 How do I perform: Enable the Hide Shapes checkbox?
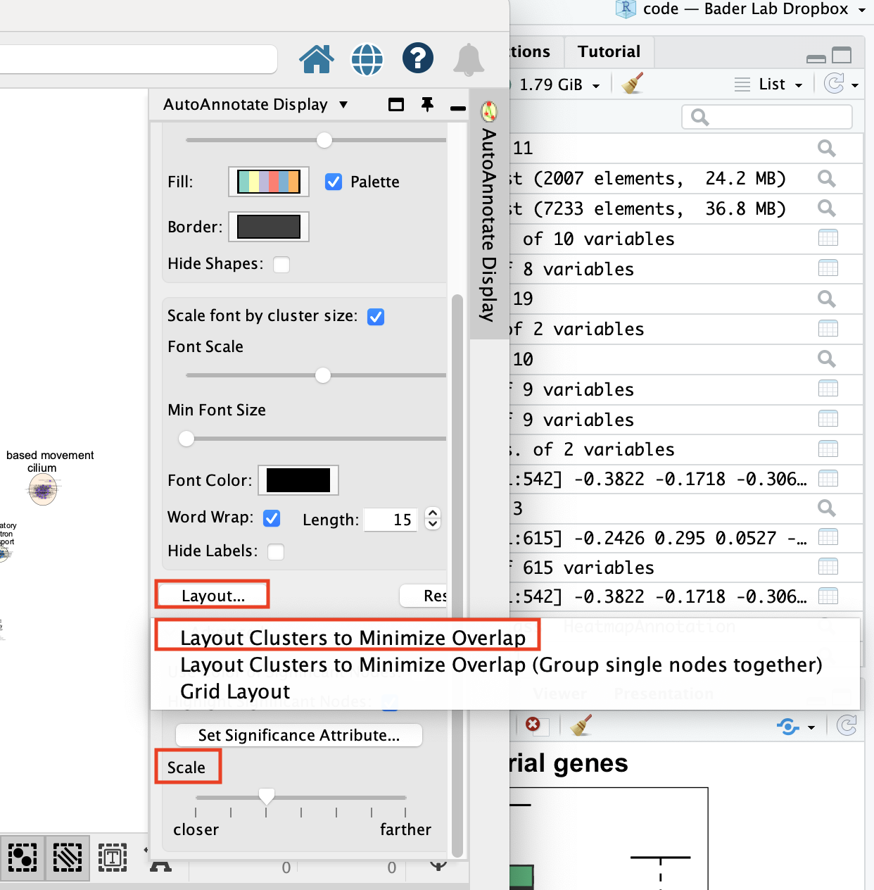pos(281,265)
